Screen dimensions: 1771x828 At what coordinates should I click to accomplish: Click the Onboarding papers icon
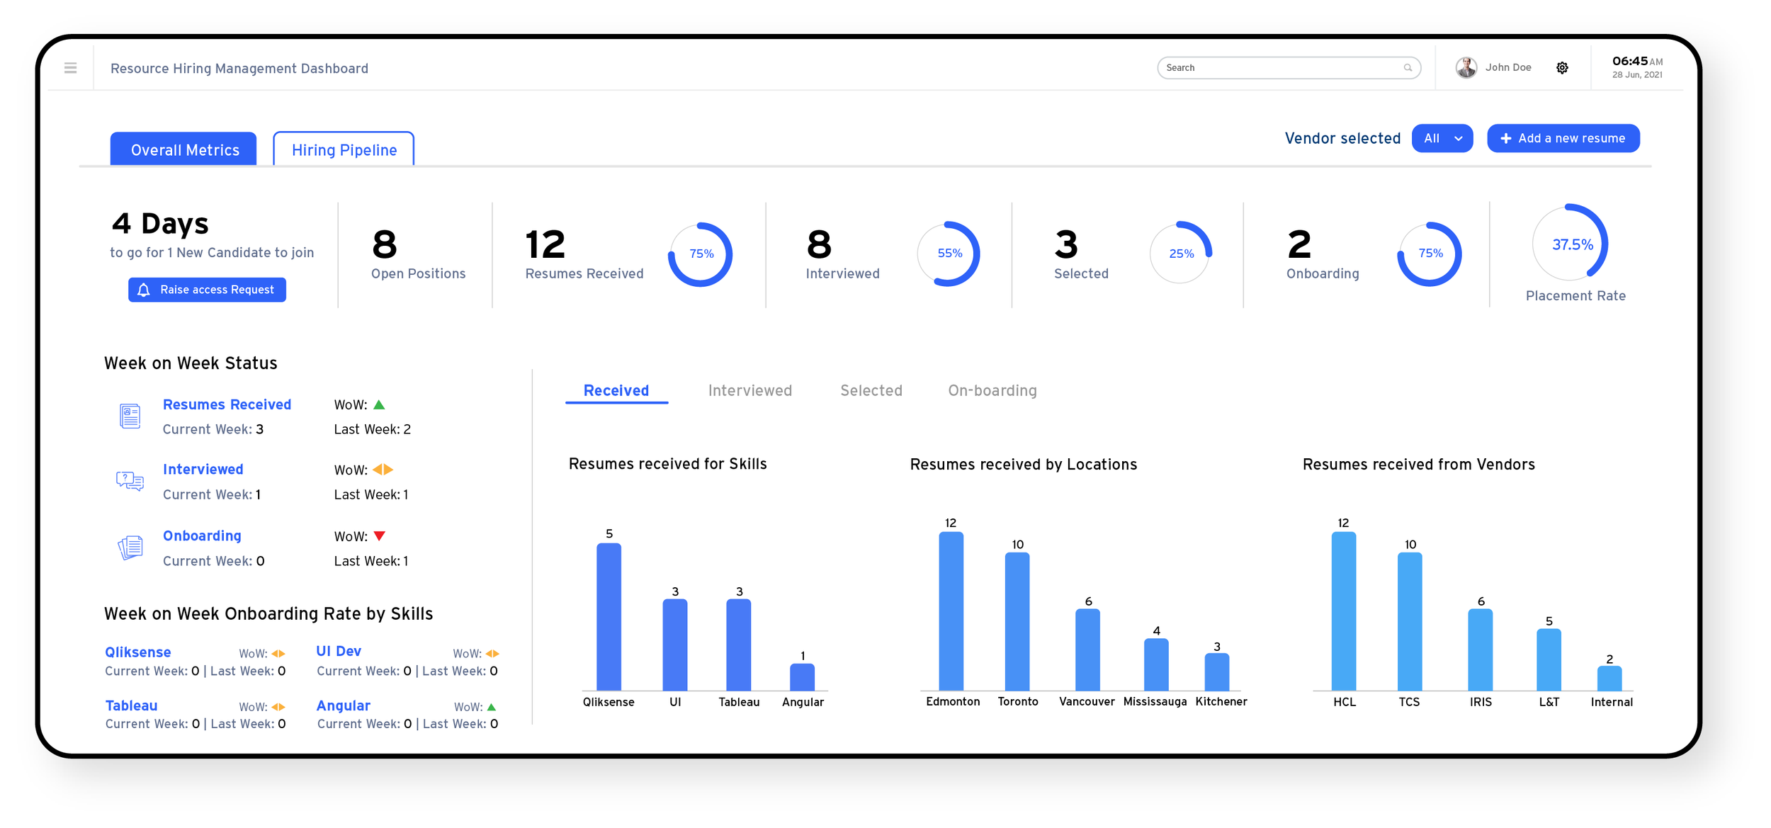pos(130,548)
